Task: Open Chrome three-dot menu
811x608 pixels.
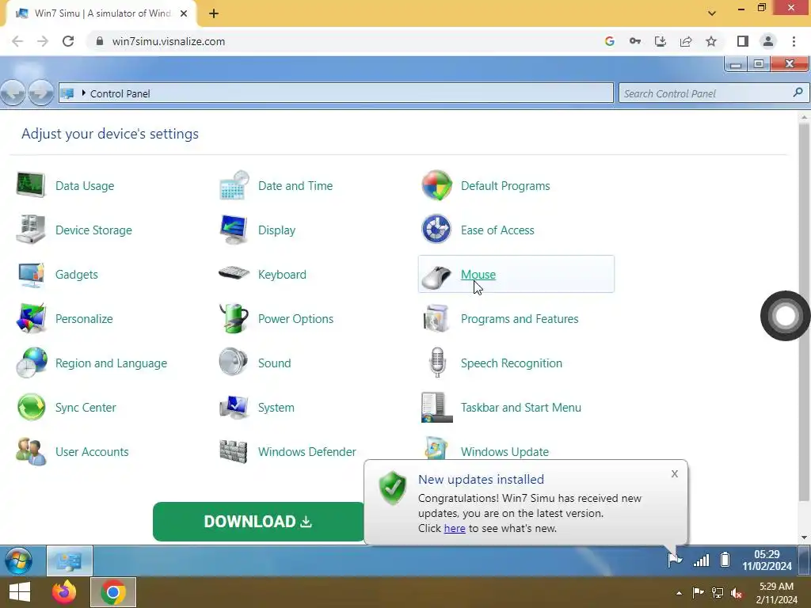Action: coord(794,41)
